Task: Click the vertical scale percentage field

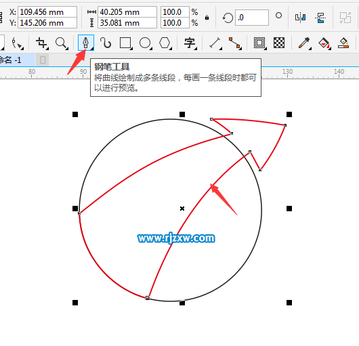Action: [175, 23]
